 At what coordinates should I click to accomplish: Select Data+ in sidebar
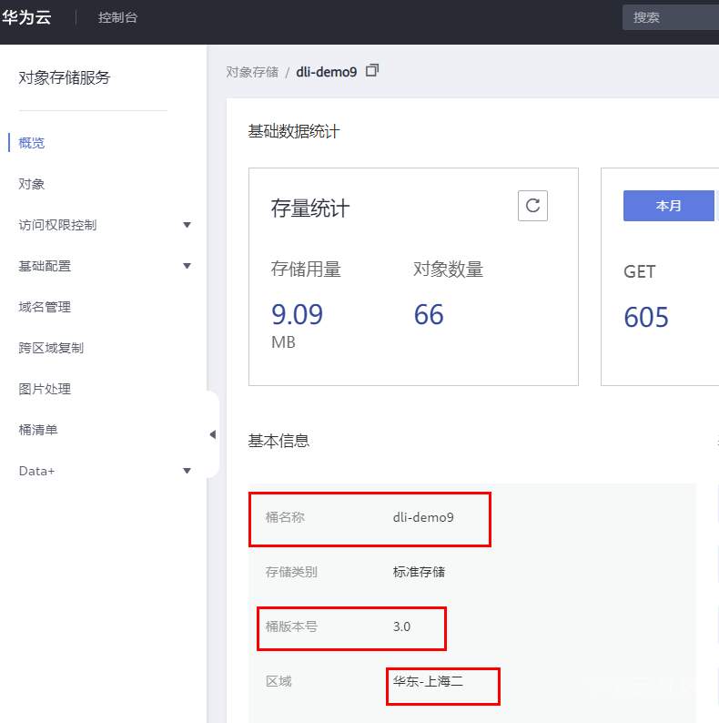pos(37,471)
